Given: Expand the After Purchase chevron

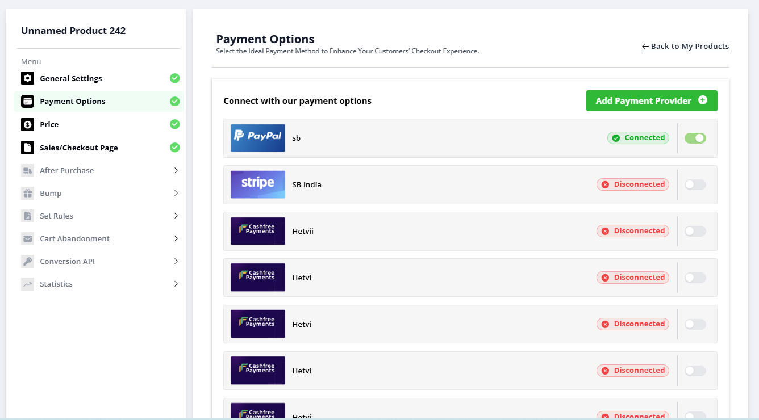Looking at the screenshot, I should pyautogui.click(x=176, y=170).
